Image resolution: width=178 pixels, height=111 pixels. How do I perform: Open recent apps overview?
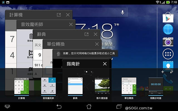click(119, 107)
